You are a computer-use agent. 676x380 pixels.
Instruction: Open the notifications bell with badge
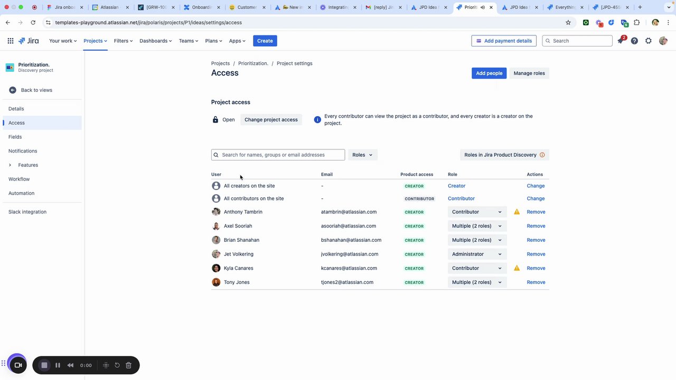(621, 41)
